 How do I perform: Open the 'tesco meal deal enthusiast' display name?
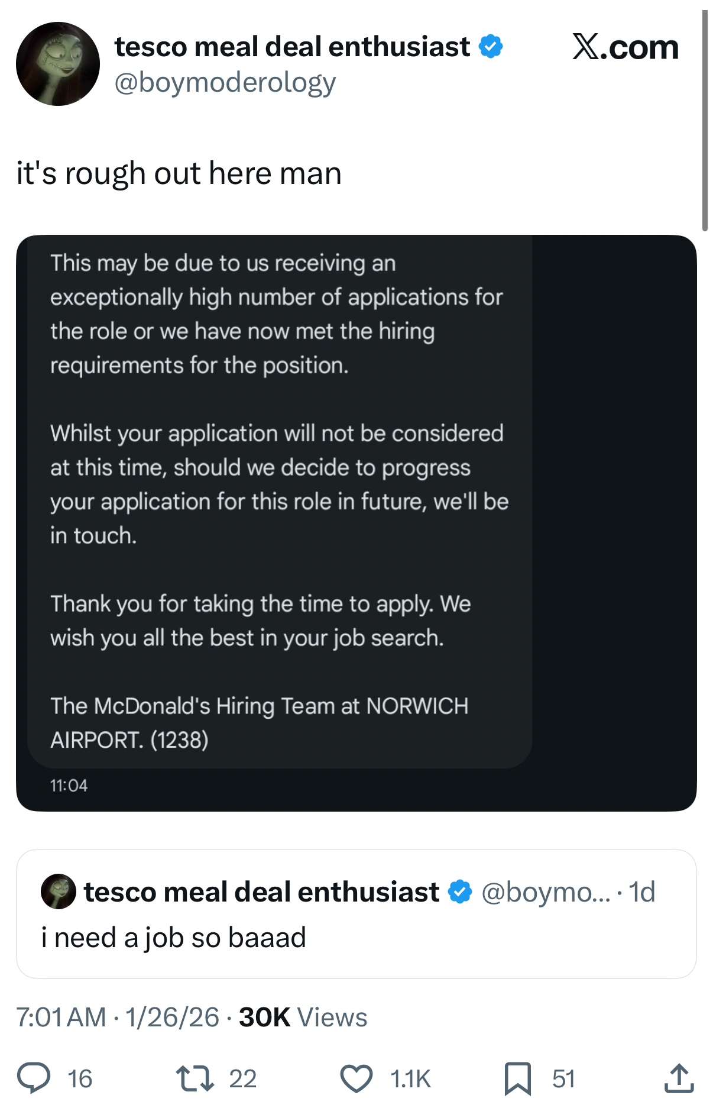pos(293,46)
